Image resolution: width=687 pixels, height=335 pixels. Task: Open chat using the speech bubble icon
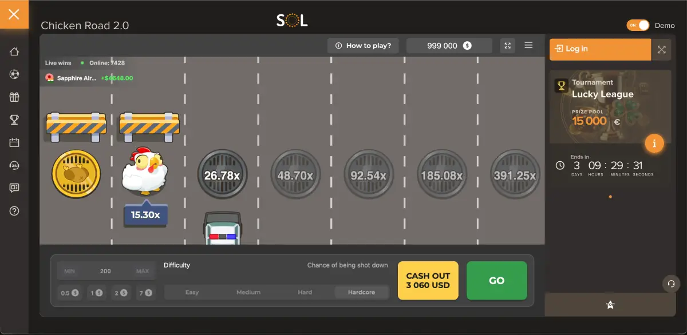click(x=14, y=188)
